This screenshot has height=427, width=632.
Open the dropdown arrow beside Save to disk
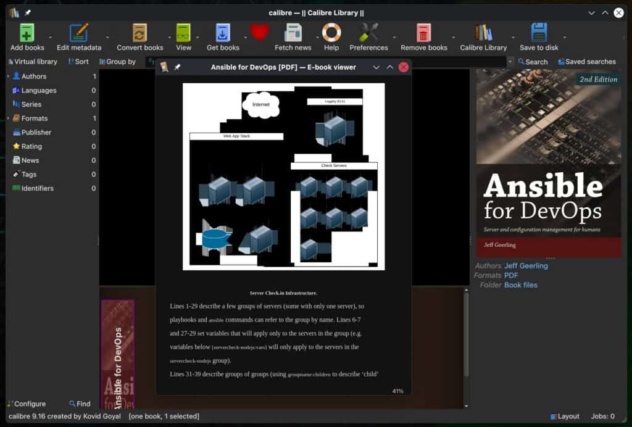(x=565, y=38)
